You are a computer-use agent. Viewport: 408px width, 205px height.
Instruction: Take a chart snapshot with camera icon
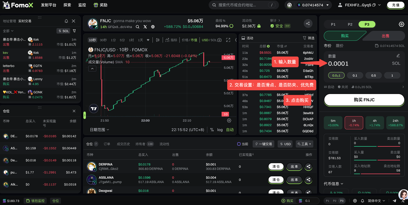click(x=220, y=40)
